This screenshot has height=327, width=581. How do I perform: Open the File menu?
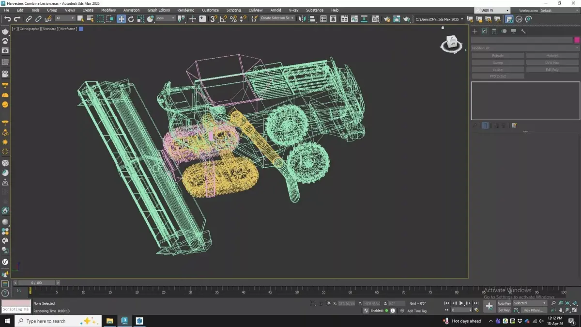(6, 10)
